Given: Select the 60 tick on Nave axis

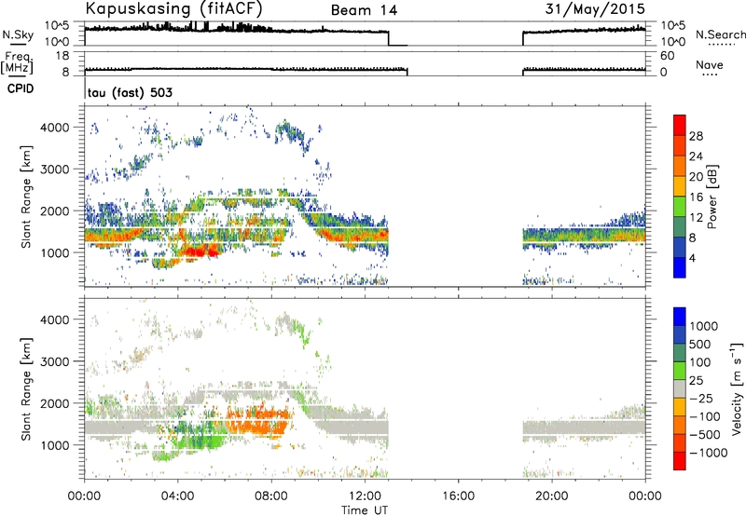Looking at the screenshot, I should point(668,56).
